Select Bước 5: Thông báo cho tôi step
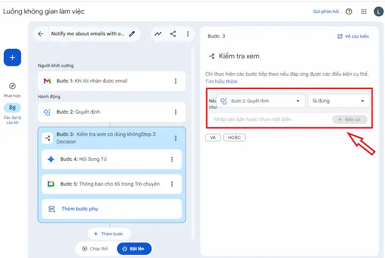The image size is (385, 258). [112, 184]
